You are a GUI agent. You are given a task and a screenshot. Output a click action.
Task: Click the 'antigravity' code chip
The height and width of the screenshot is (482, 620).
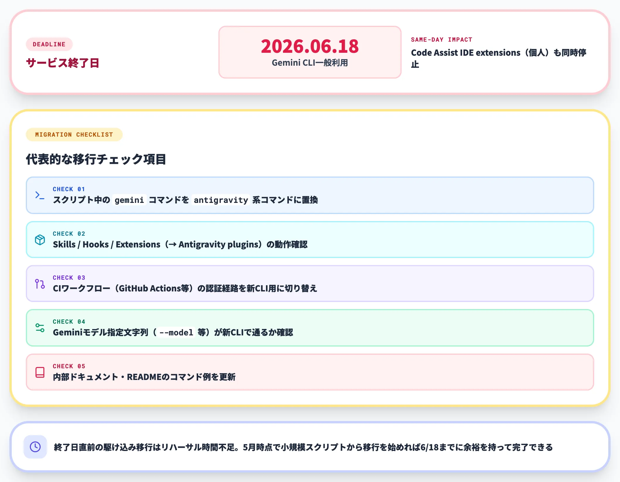coord(221,200)
